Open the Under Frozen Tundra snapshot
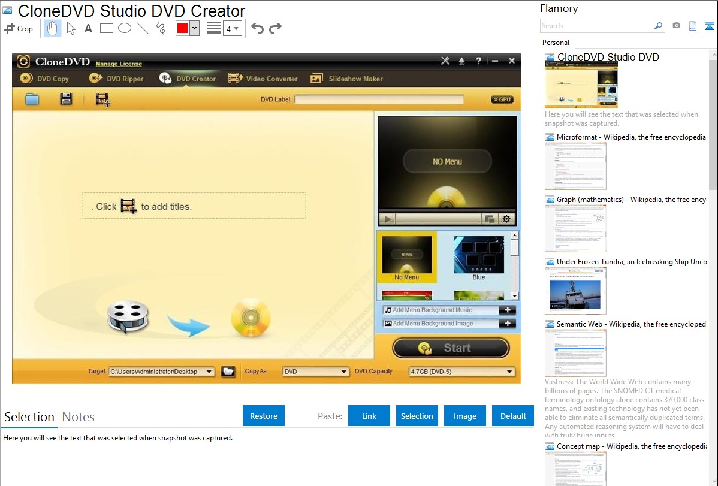The height and width of the screenshot is (486, 718). coord(575,291)
